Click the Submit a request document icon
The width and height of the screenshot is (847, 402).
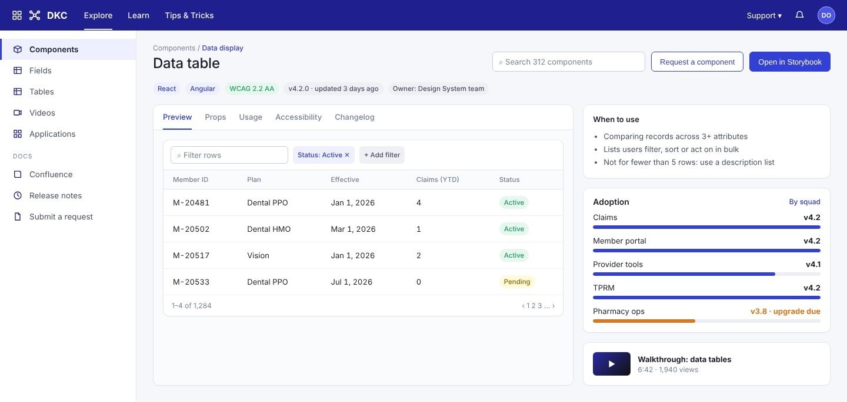pyautogui.click(x=18, y=217)
